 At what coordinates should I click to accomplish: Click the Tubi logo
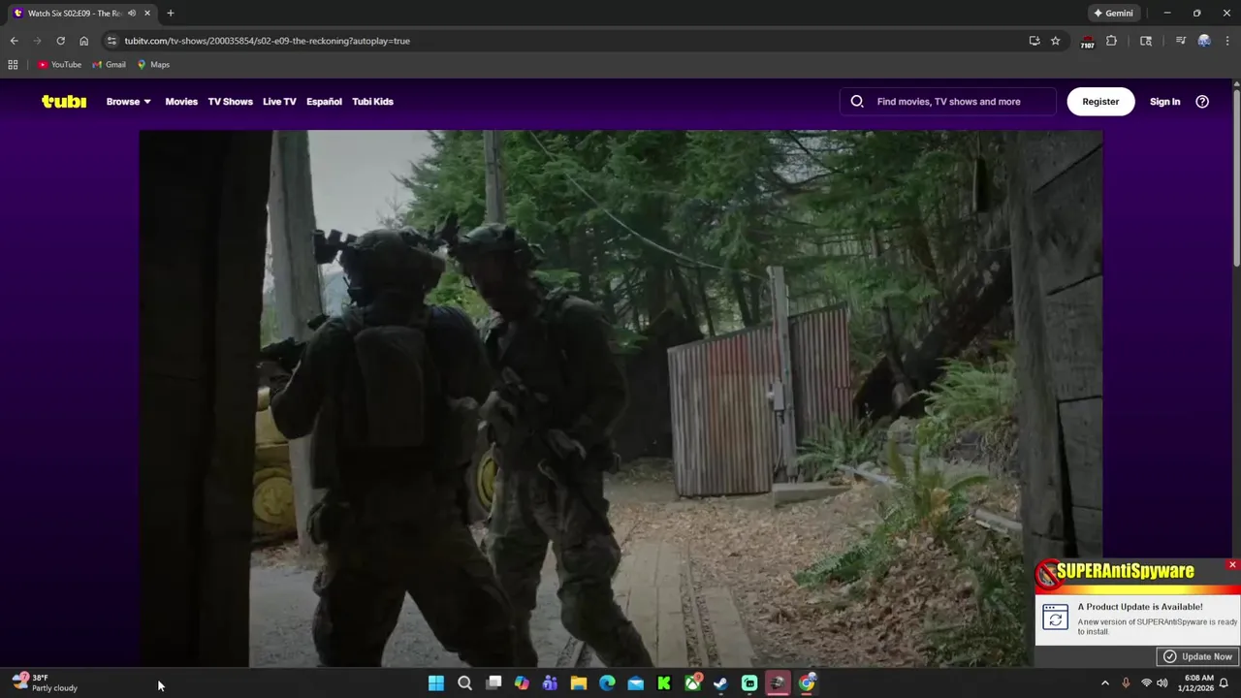point(64,101)
